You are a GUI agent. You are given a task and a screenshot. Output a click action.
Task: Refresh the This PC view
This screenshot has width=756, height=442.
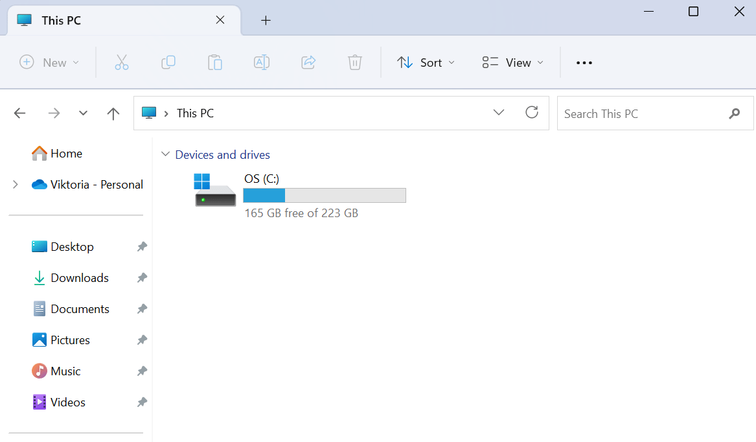[532, 112]
